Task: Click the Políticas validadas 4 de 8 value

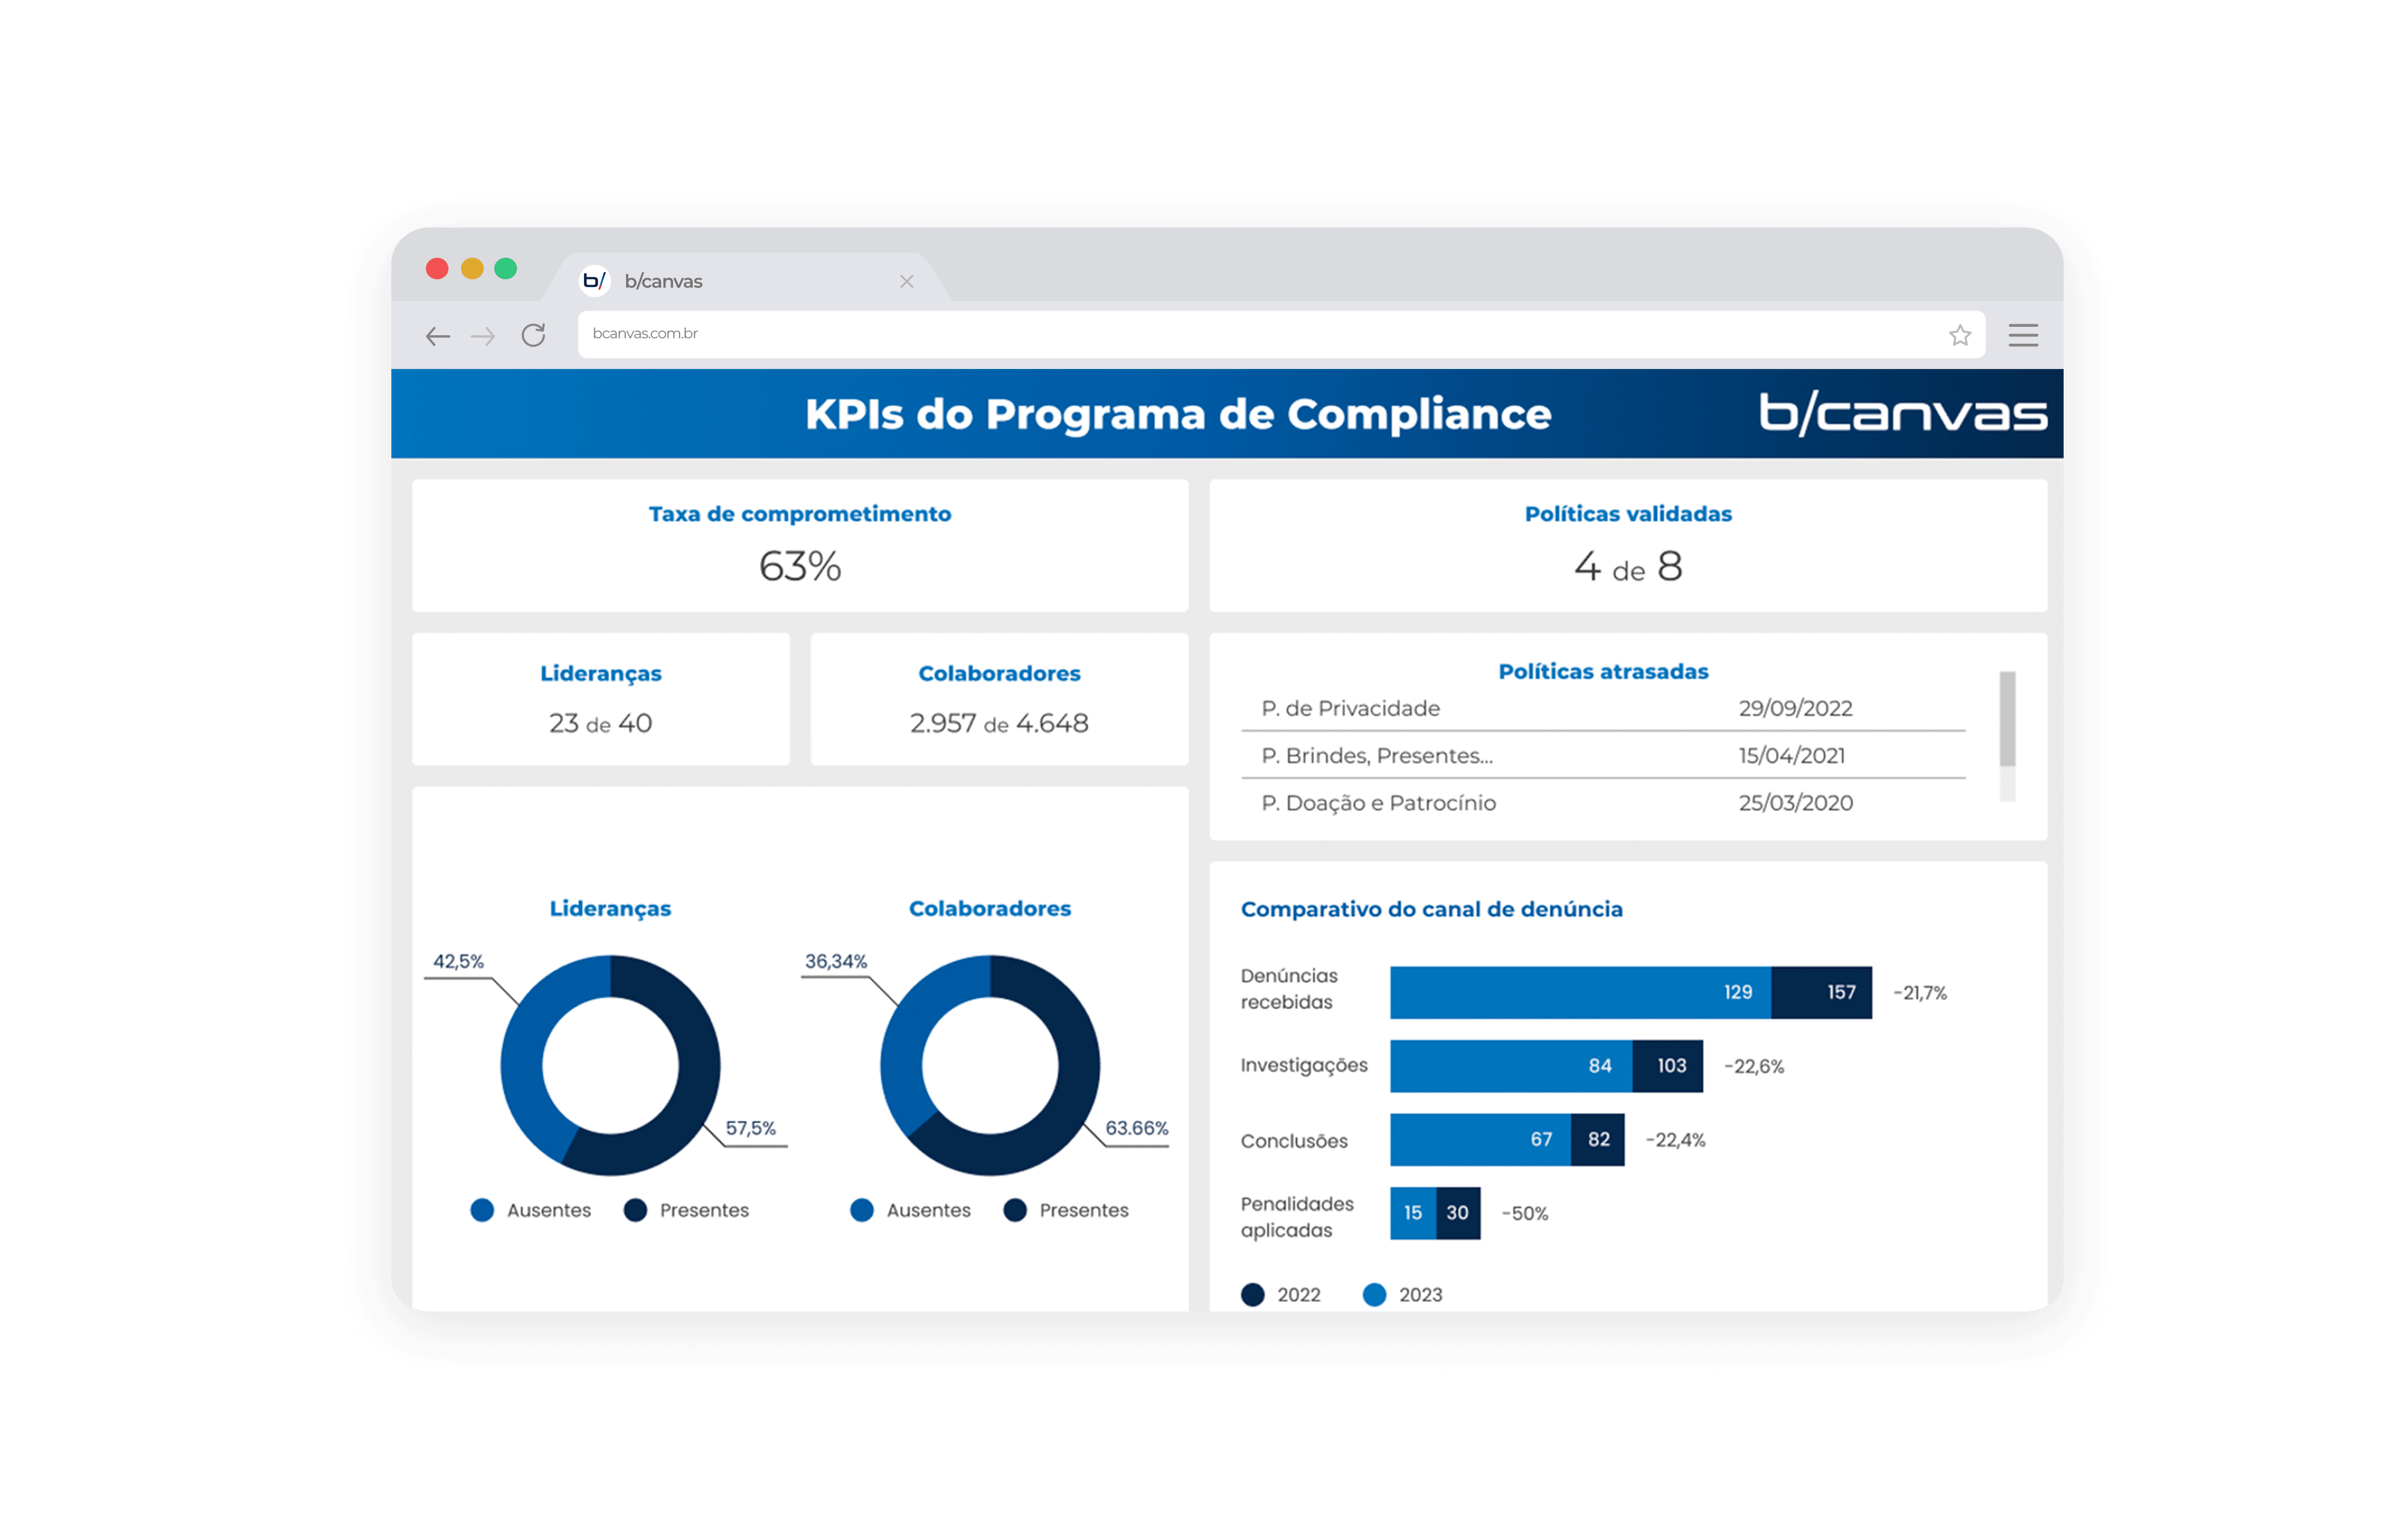Action: click(x=1628, y=566)
